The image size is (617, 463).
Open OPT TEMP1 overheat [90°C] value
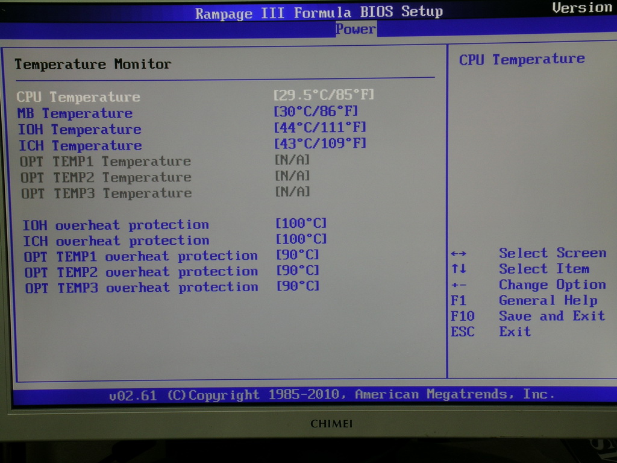click(298, 255)
